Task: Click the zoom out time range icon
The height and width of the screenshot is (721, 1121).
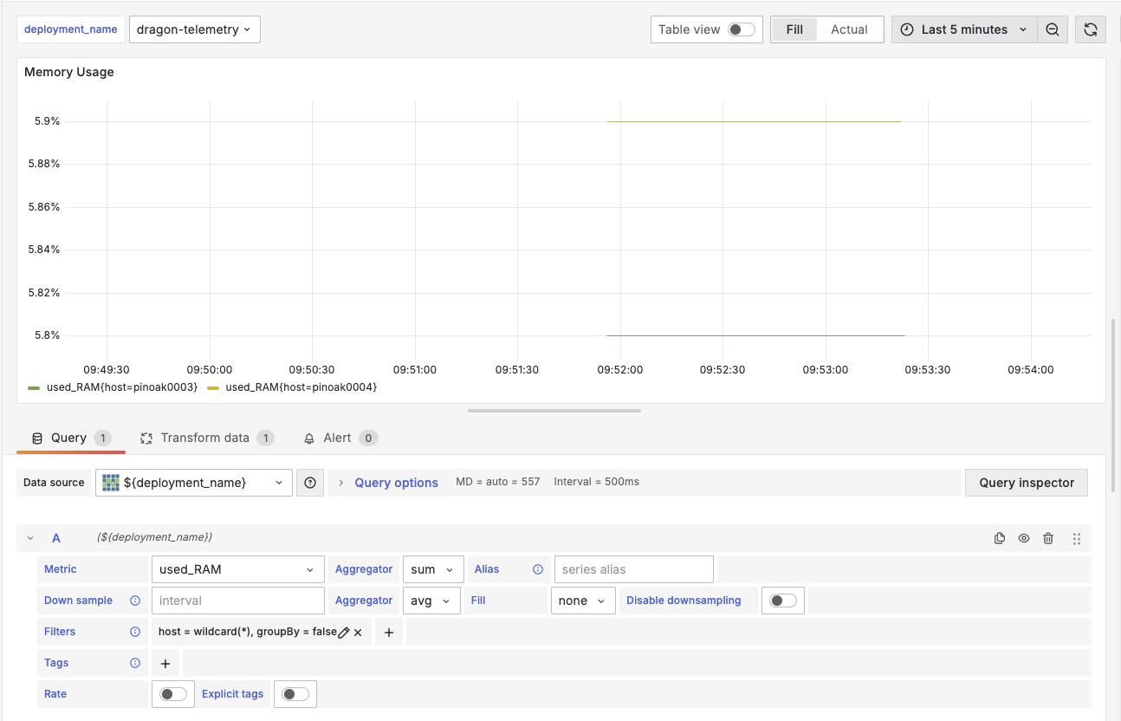Action: 1052,29
